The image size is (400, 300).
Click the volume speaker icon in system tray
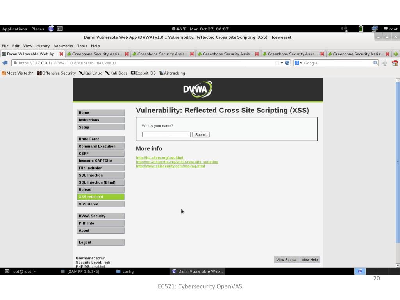pyautogui.click(x=344, y=29)
